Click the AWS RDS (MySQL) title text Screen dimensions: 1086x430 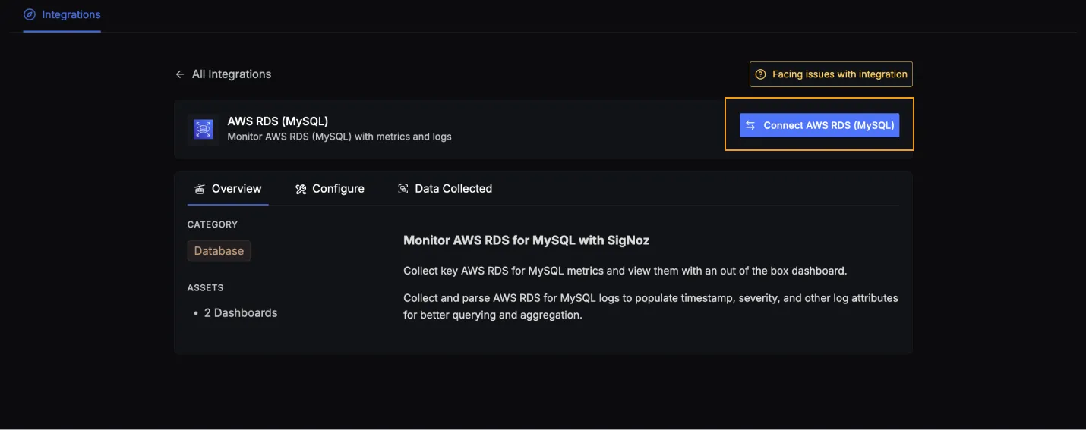(278, 121)
